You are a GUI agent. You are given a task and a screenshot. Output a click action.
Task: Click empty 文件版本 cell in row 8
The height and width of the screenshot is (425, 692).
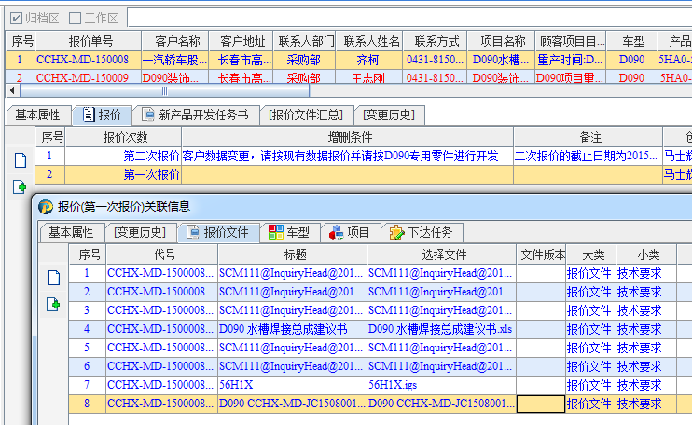[541, 404]
